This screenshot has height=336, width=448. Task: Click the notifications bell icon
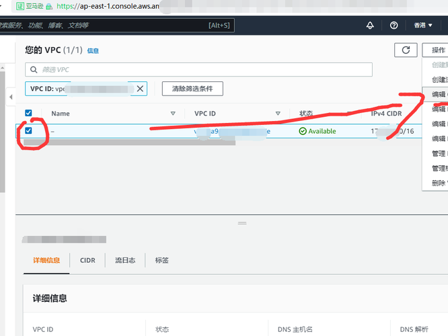370,26
